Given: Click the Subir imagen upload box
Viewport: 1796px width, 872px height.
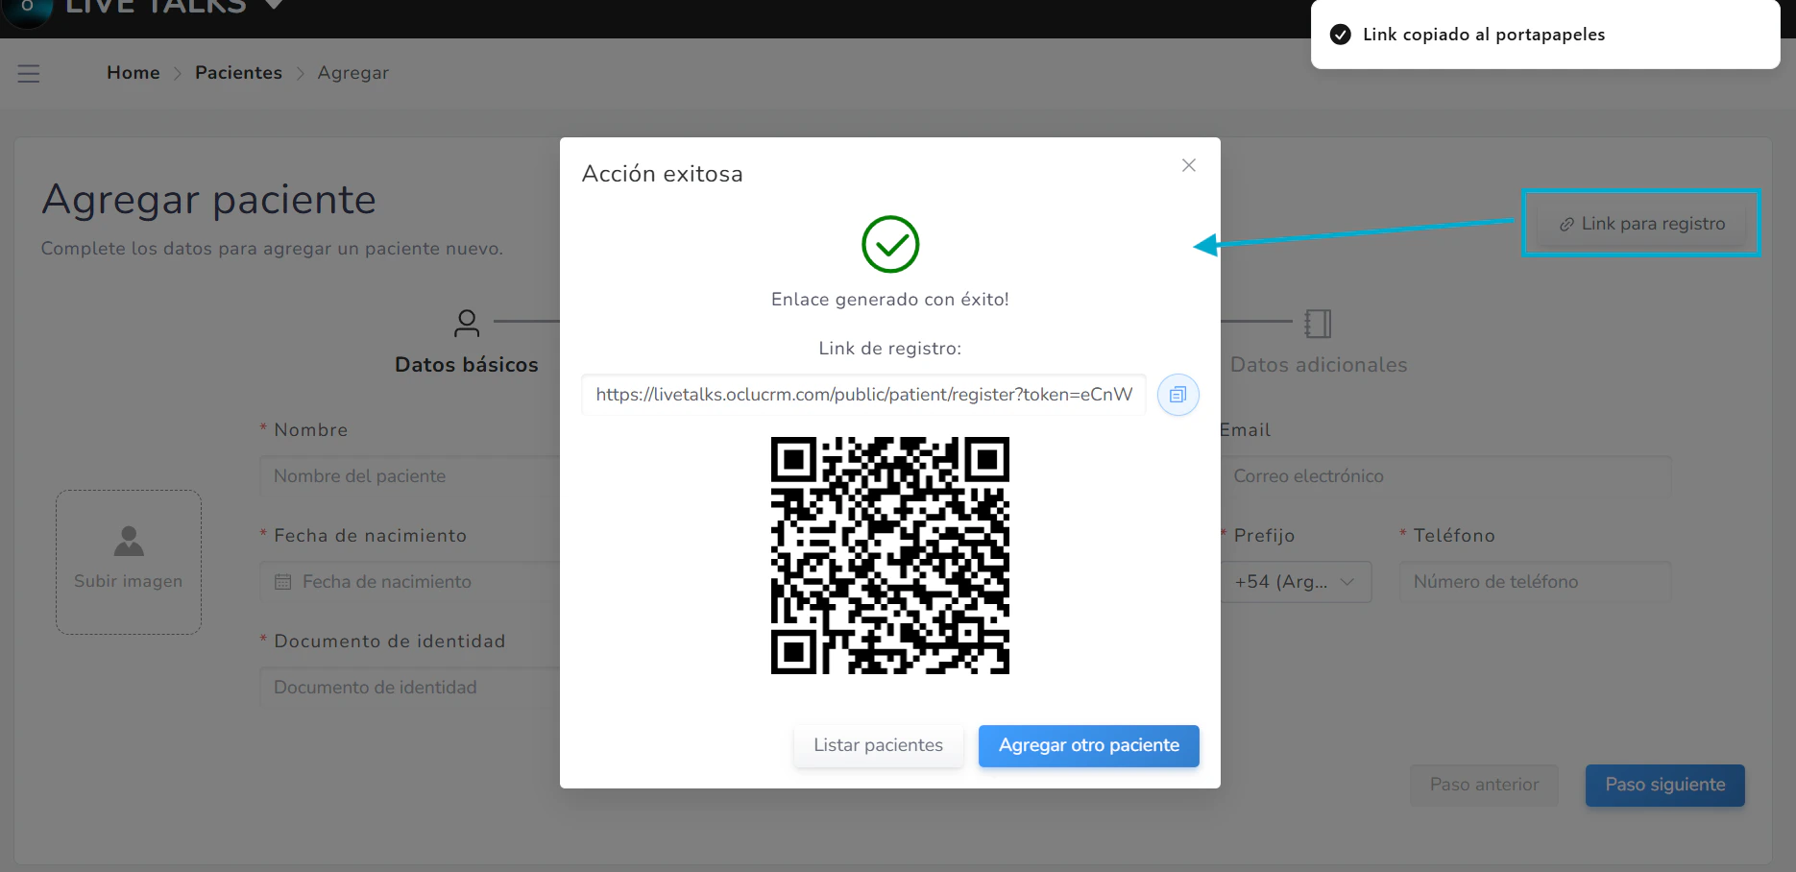Looking at the screenshot, I should [x=129, y=562].
